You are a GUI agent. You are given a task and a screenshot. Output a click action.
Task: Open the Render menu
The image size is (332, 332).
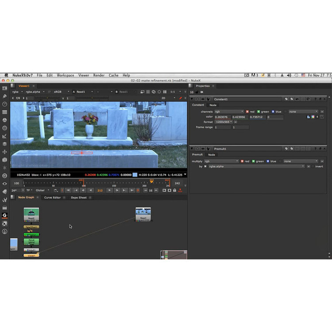point(99,76)
